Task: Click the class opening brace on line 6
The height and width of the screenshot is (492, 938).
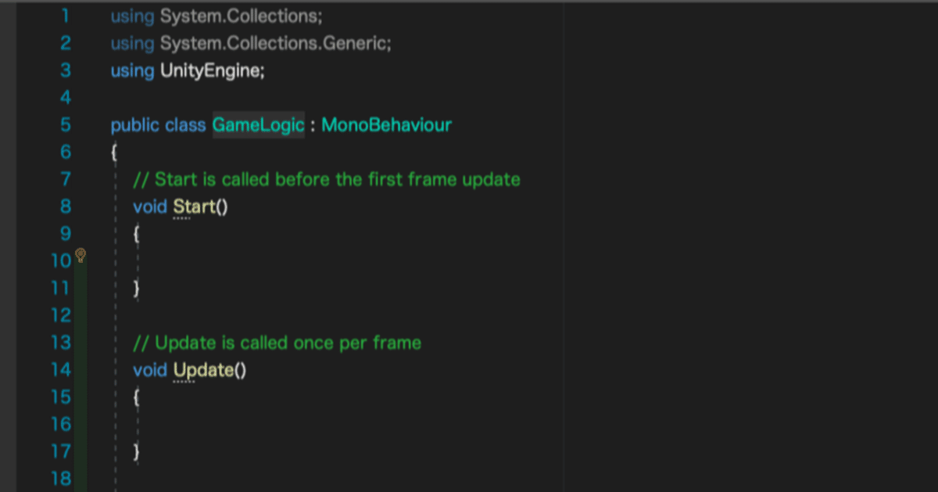Action: click(114, 153)
